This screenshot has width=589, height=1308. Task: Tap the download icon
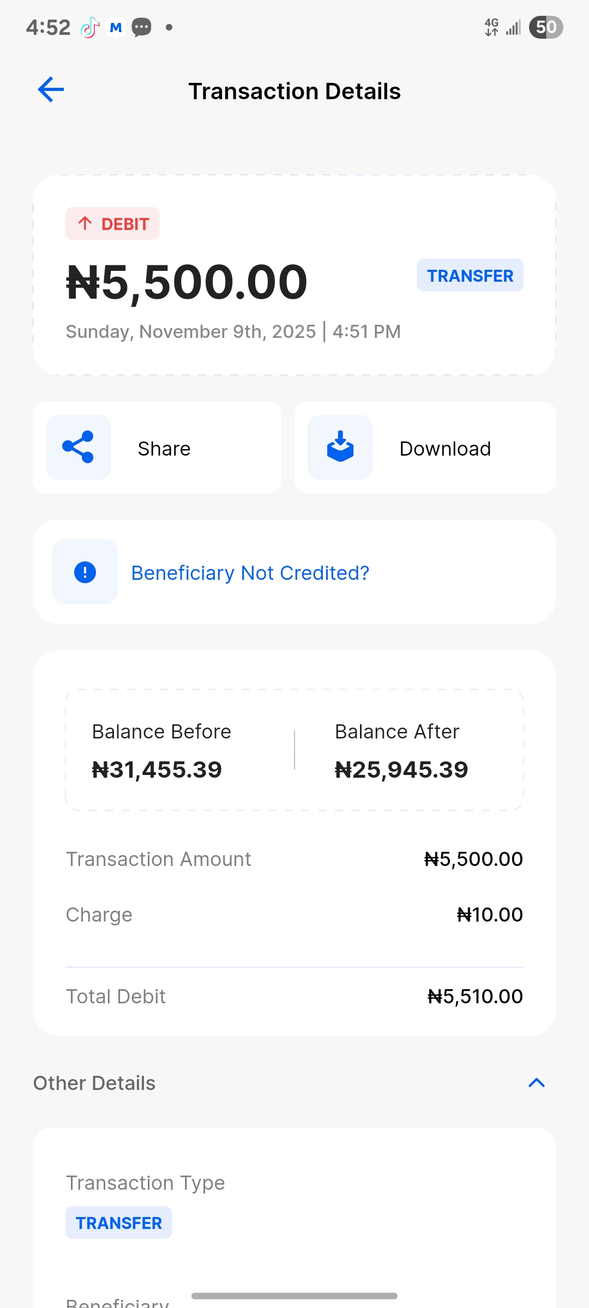[340, 447]
